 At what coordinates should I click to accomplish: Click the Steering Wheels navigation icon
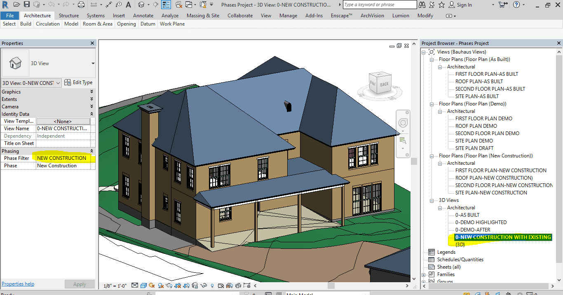403,123
